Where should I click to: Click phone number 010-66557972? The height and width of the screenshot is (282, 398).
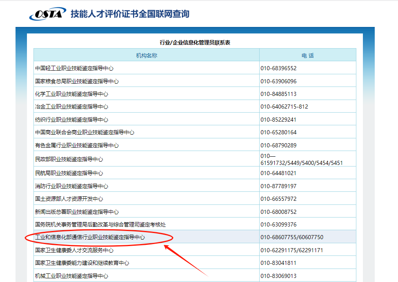[278, 199]
